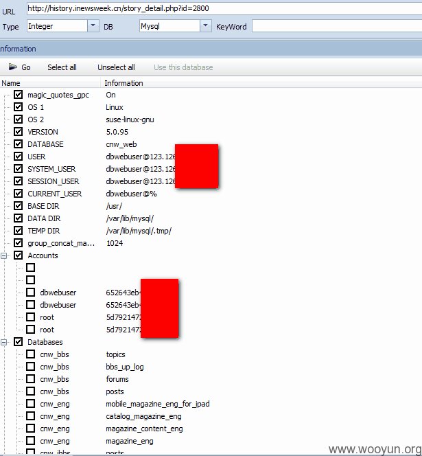
Task: Uncheck VERSION checkbox
Action: (19, 131)
